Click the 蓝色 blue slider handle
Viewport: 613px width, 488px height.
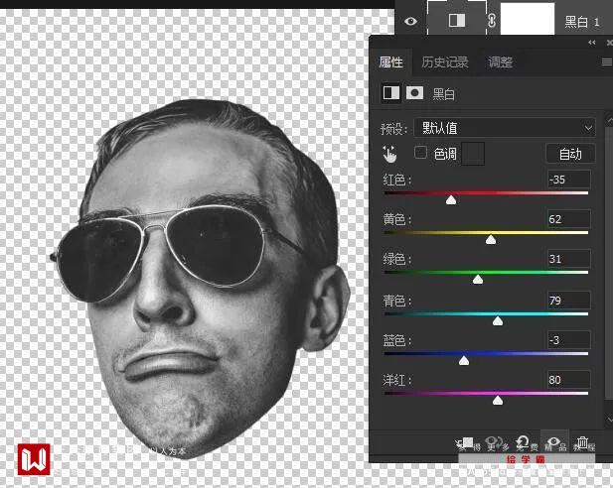464,361
